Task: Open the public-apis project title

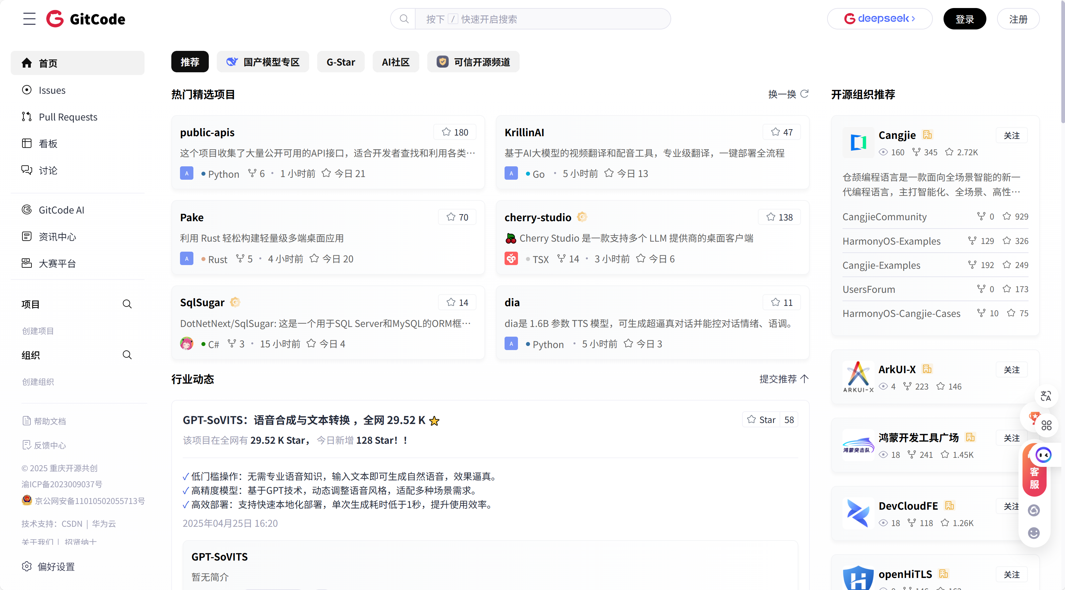Action: tap(207, 132)
